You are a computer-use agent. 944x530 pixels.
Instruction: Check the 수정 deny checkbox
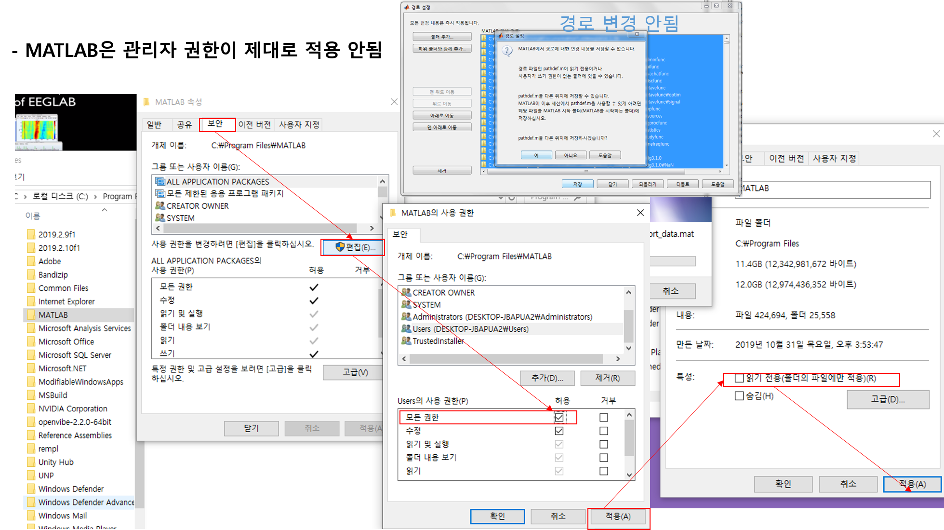[603, 431]
